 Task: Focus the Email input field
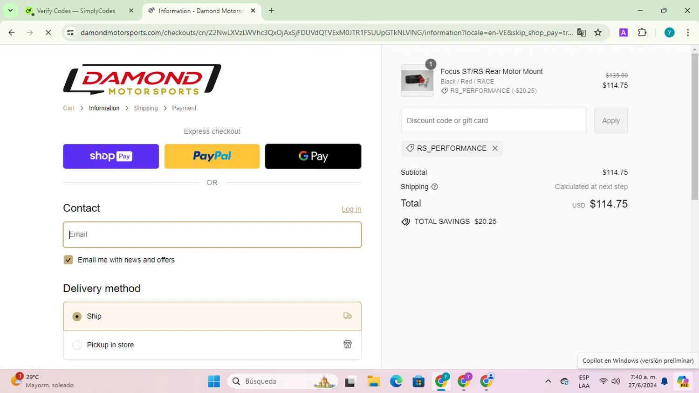[x=212, y=234]
